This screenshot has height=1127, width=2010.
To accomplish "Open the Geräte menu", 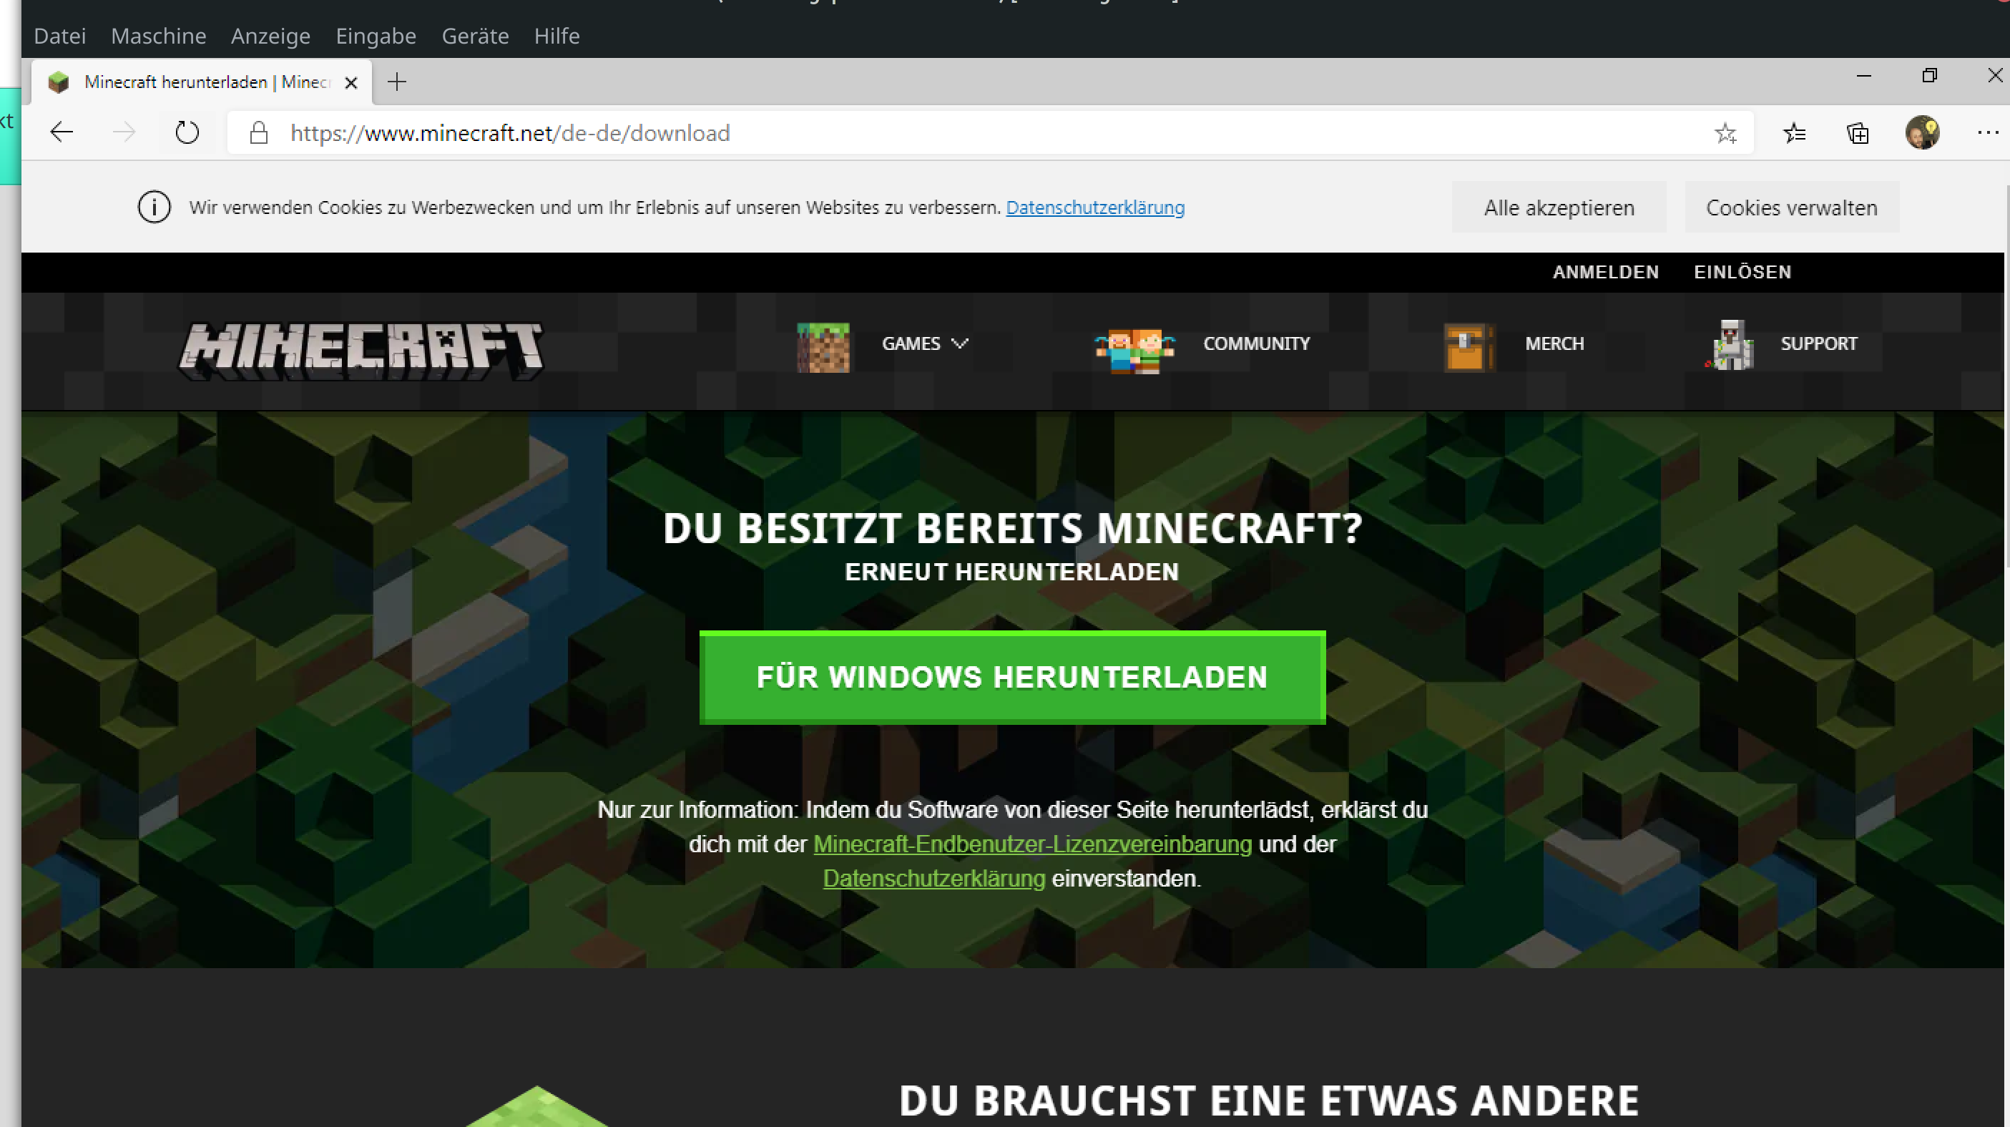I will coord(474,36).
